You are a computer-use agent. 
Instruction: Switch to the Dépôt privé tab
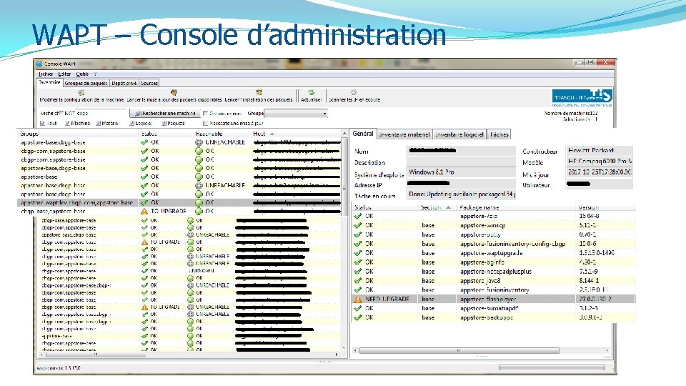coord(124,83)
